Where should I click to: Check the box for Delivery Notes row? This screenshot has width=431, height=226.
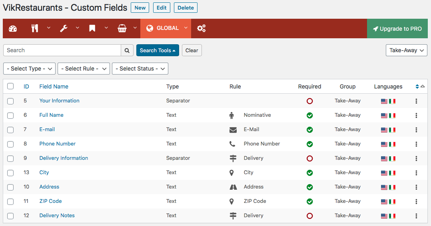(x=10, y=216)
